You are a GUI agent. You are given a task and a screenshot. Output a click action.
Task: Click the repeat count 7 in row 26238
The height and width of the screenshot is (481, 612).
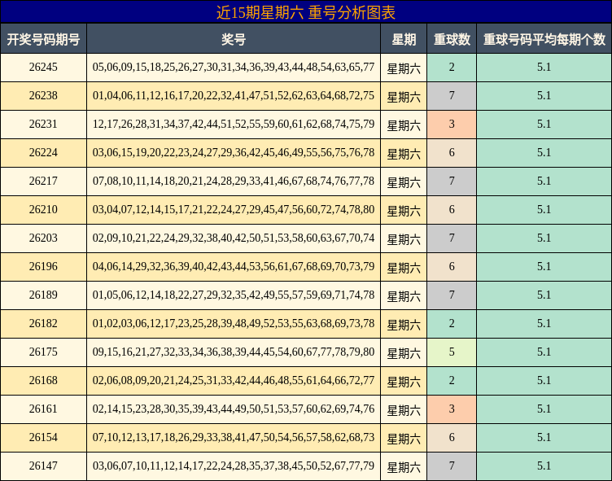point(452,96)
